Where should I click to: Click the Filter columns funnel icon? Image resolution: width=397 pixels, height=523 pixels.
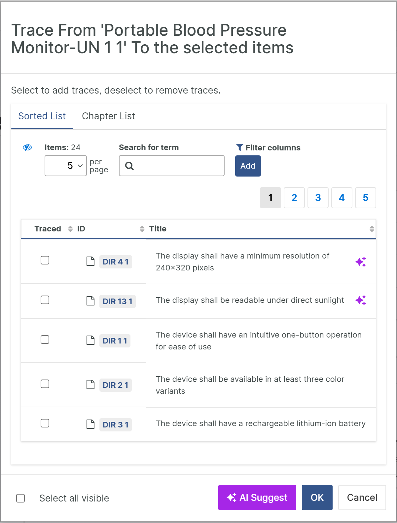pyautogui.click(x=239, y=147)
